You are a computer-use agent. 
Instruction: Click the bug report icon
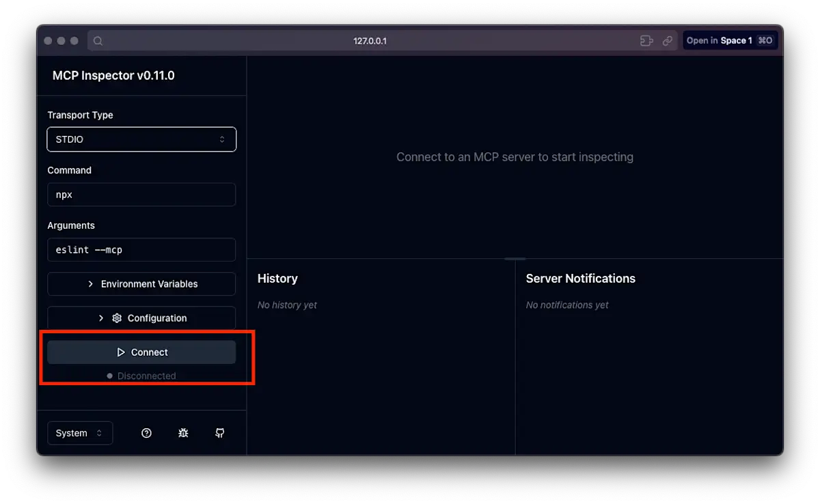(x=183, y=432)
